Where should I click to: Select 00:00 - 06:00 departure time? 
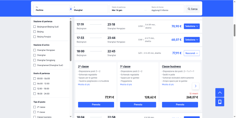[x=34, y=78]
